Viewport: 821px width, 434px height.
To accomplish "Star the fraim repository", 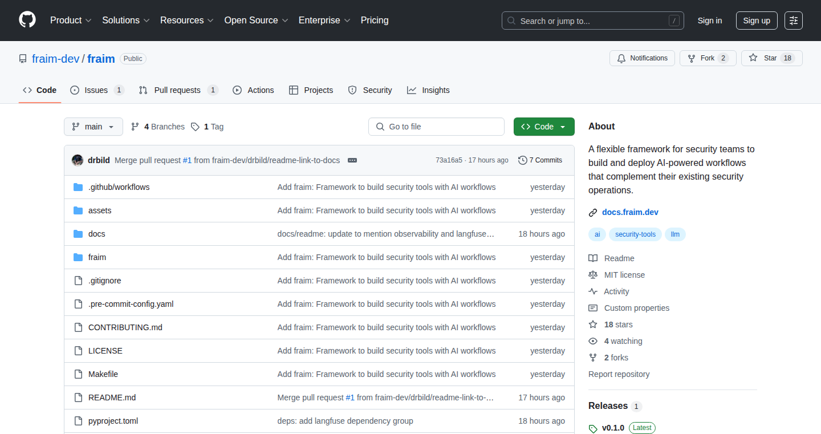I will [772, 58].
